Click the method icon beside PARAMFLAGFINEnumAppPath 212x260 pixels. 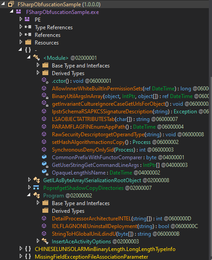click(x=44, y=126)
